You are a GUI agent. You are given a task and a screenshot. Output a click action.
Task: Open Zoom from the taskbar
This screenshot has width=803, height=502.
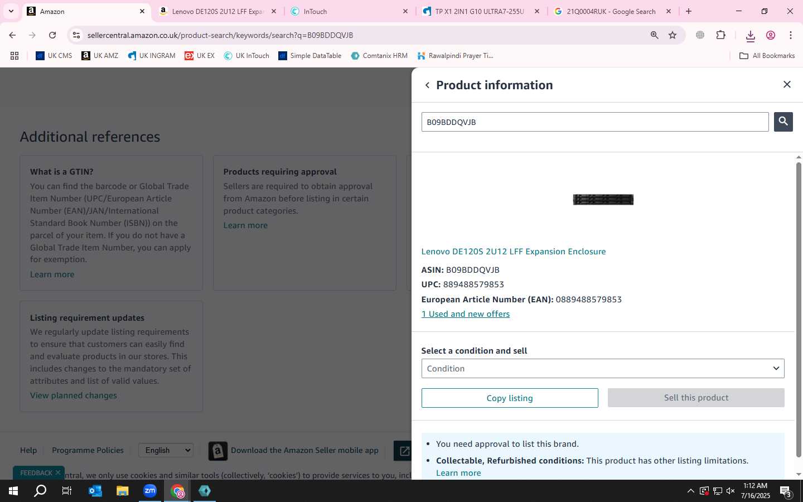(x=150, y=491)
